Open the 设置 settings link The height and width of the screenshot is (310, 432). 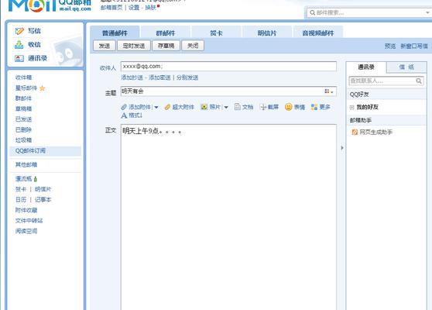[134, 8]
